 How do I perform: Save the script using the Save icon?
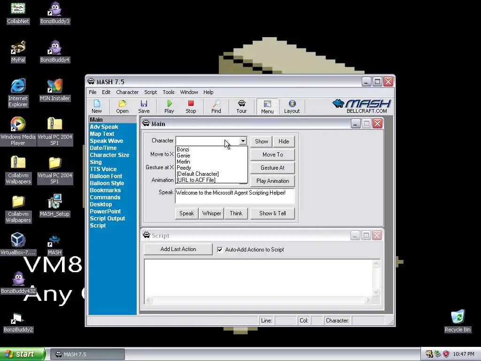144,107
